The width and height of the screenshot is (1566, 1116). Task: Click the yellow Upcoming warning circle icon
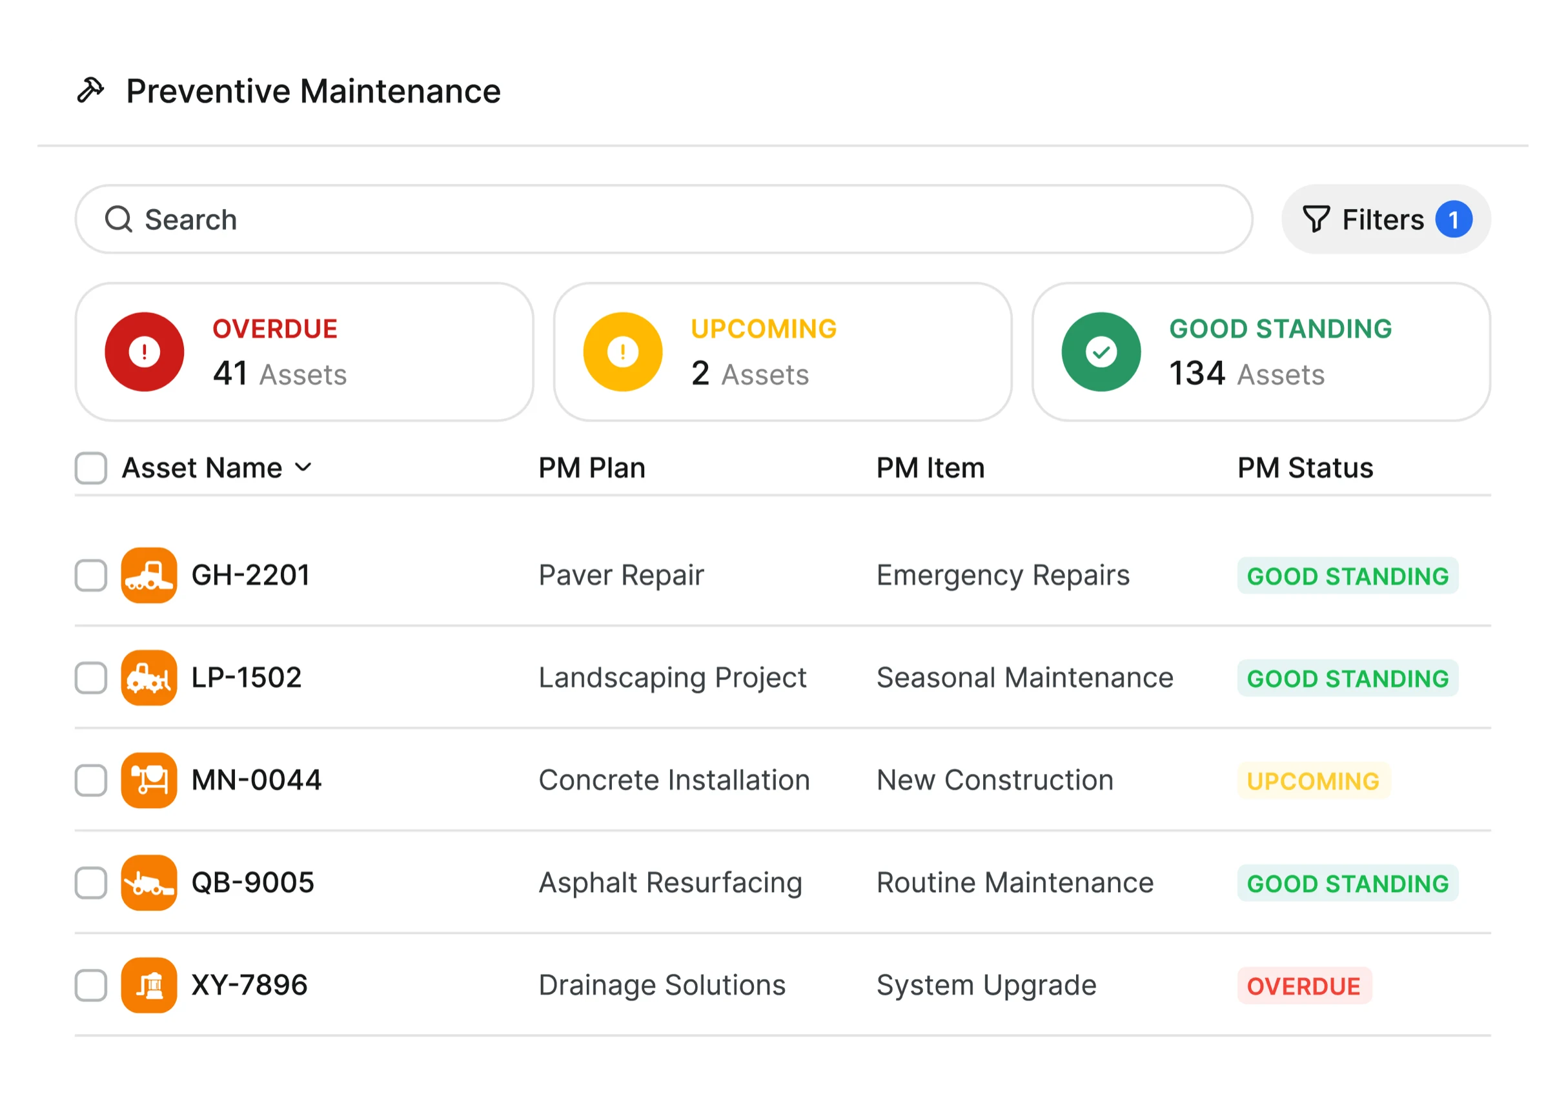click(x=622, y=352)
